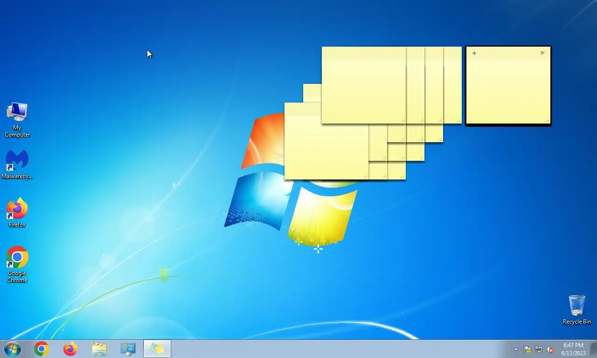Open the My Computer desktop icon

click(x=17, y=120)
